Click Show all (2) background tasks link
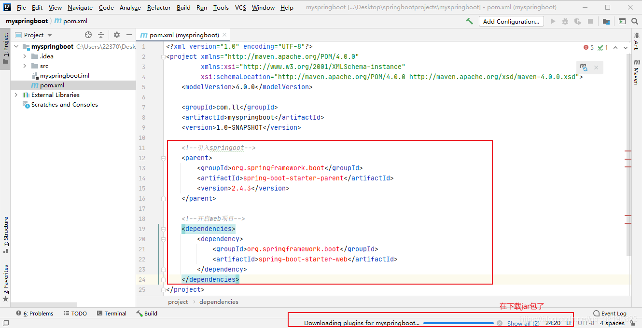 (x=523, y=323)
